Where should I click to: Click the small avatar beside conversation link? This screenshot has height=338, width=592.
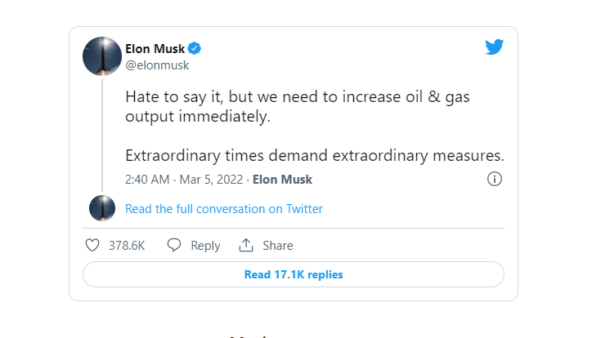tap(102, 209)
